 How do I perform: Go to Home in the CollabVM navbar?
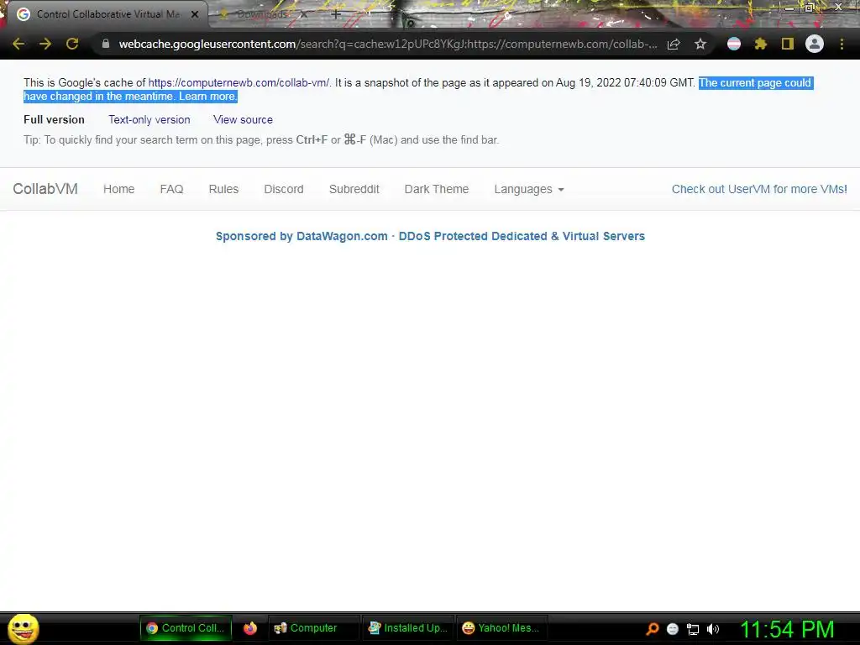[x=119, y=189]
